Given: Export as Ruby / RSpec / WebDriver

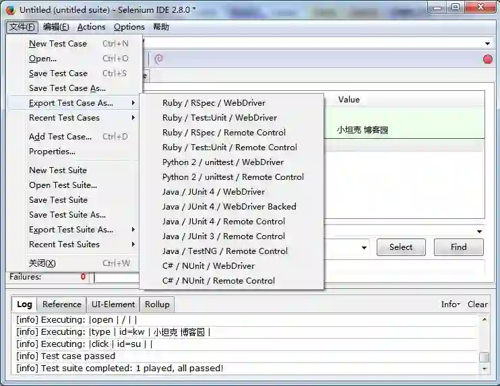Looking at the screenshot, I should coord(232,103).
